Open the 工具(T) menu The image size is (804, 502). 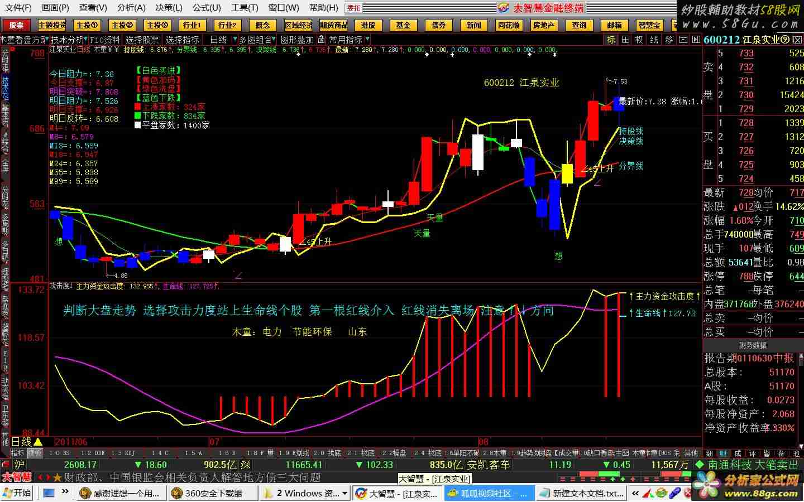pos(245,8)
